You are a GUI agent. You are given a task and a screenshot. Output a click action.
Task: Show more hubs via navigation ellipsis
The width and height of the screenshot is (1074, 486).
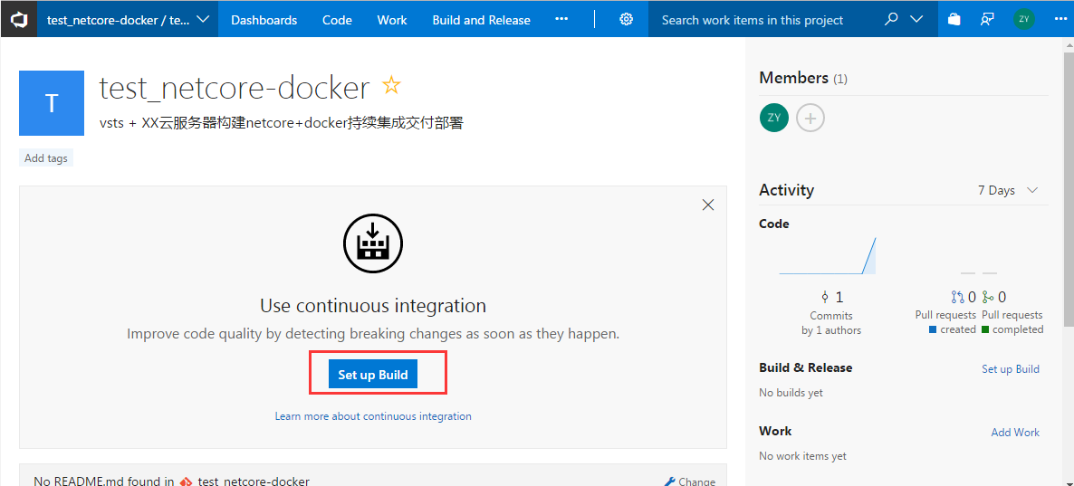(x=561, y=19)
